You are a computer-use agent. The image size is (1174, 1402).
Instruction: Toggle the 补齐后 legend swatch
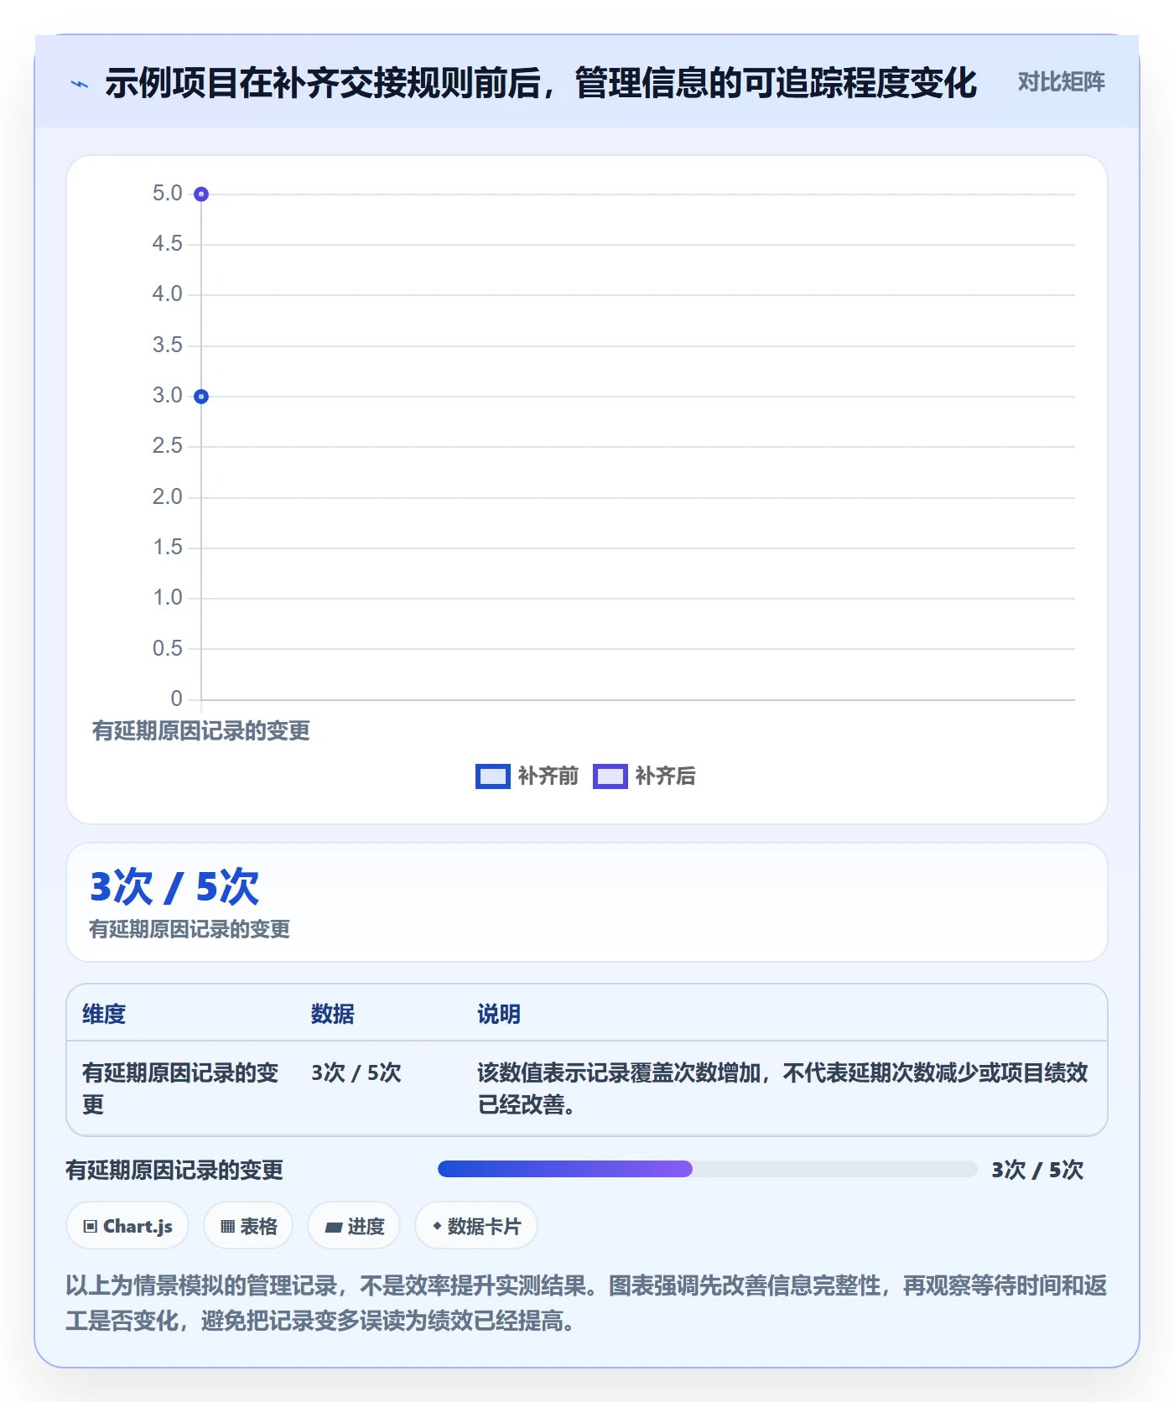pyautogui.click(x=610, y=776)
